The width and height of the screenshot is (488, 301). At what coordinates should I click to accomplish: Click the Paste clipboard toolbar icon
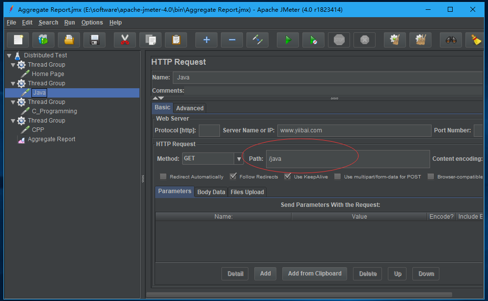pyautogui.click(x=176, y=40)
